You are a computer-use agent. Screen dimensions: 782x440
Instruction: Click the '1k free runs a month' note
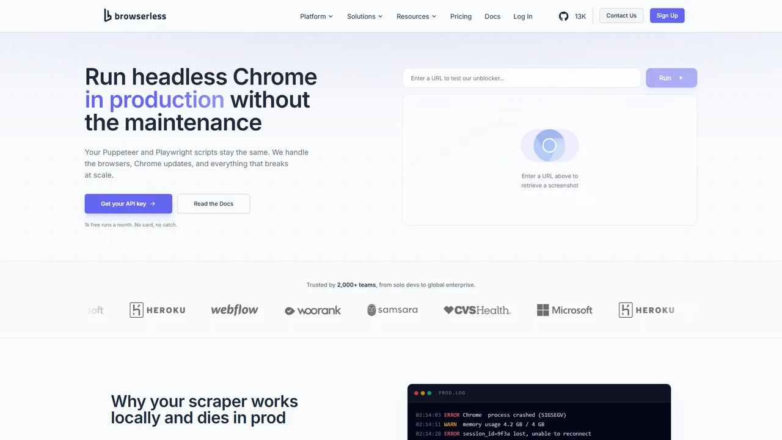point(131,225)
